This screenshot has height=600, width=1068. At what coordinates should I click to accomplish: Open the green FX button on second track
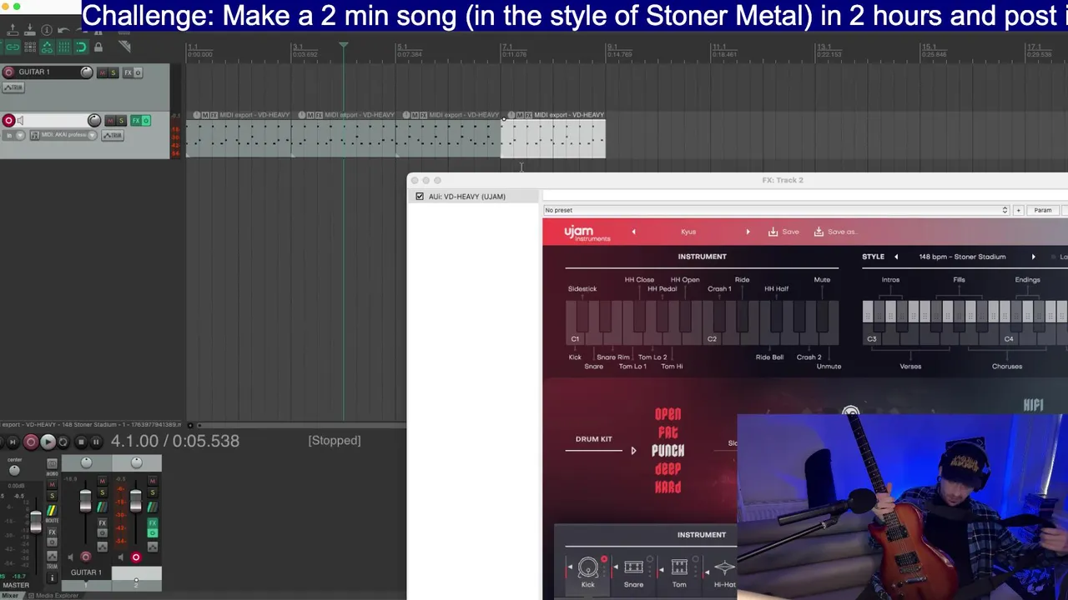(136, 121)
